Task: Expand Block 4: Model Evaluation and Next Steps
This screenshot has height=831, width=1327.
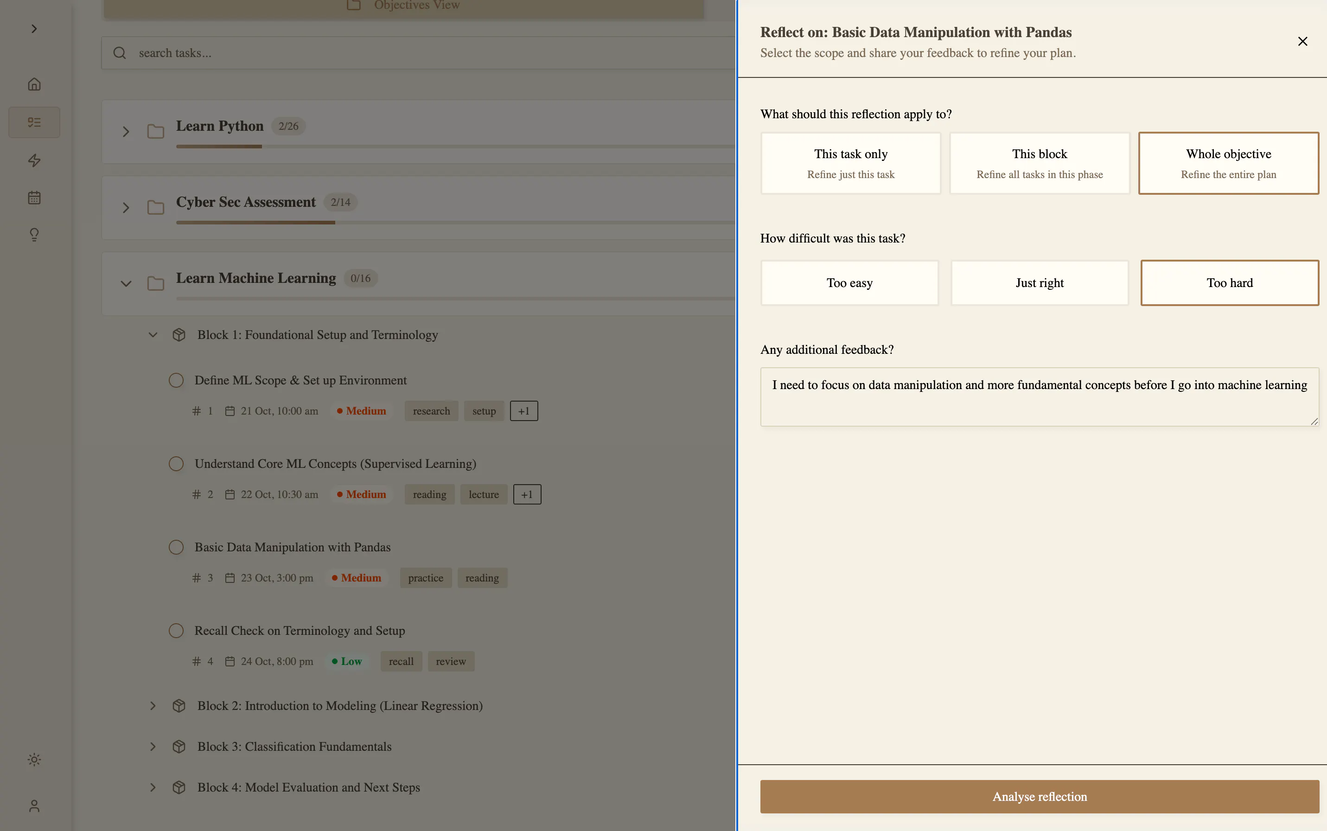Action: pos(153,787)
